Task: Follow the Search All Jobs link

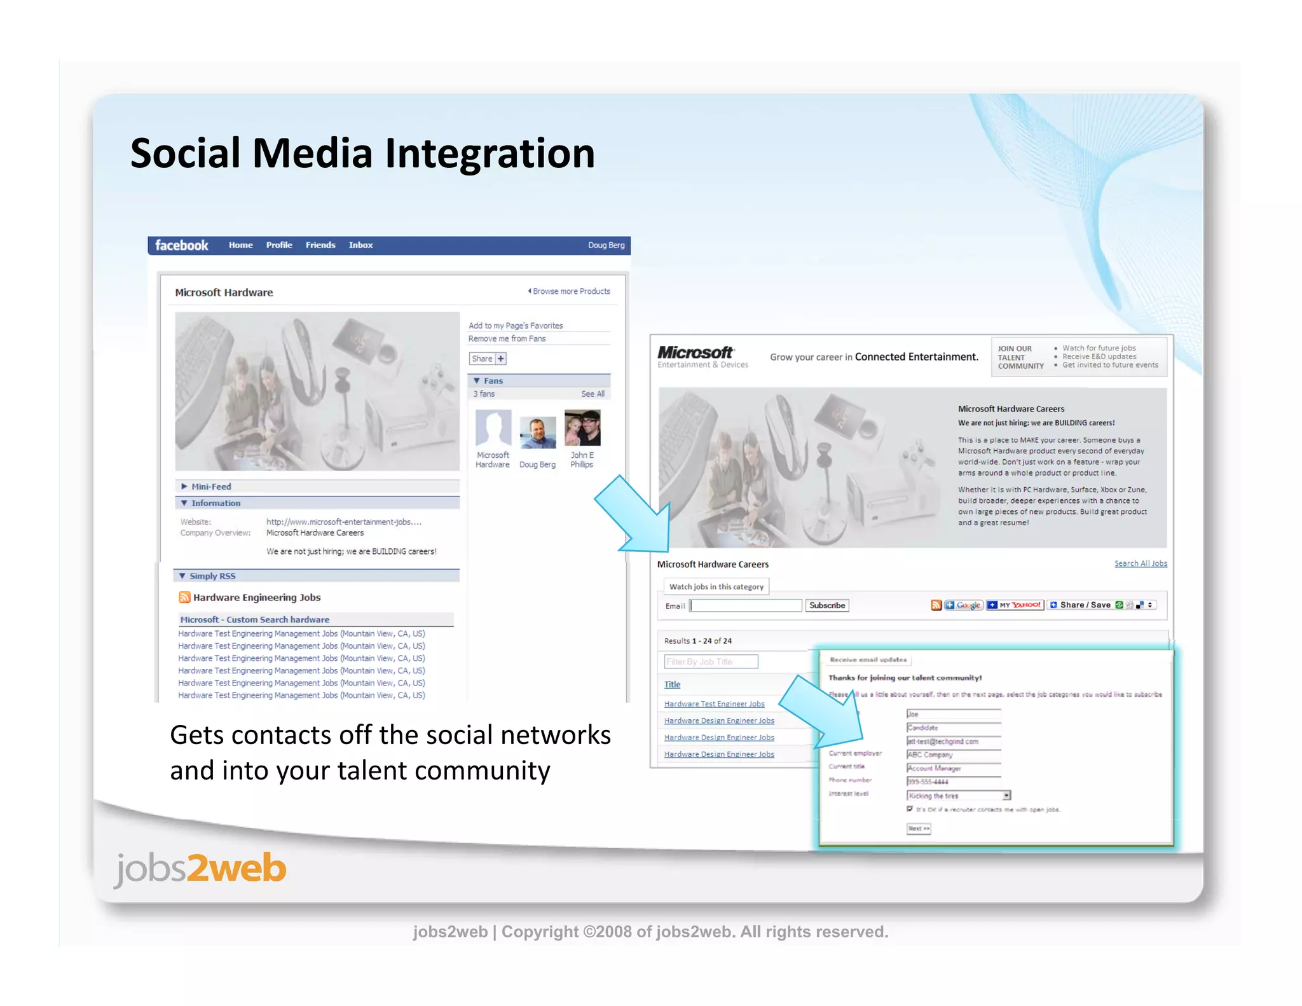Action: point(1141,563)
